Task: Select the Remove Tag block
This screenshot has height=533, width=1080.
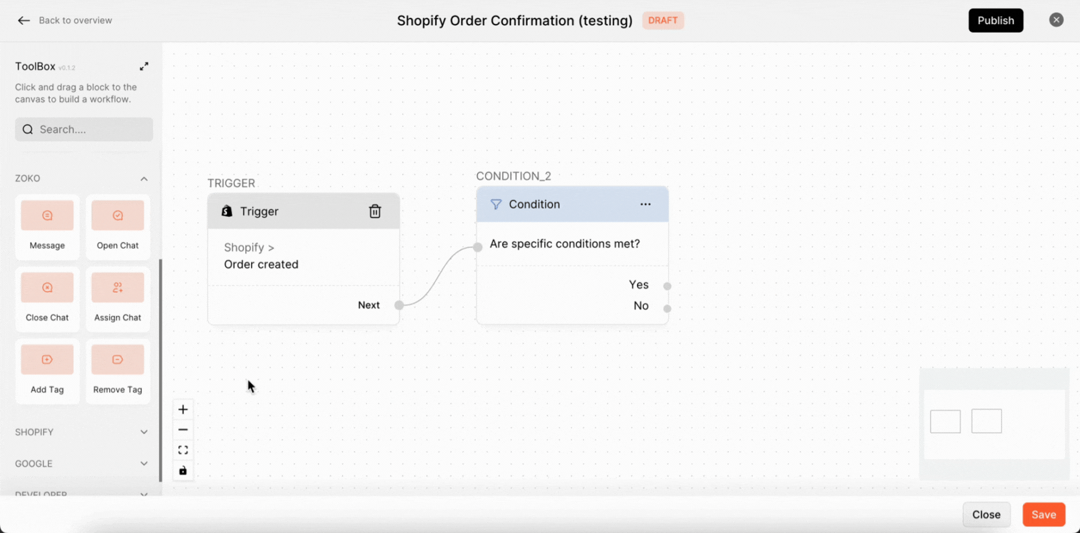Action: [118, 370]
